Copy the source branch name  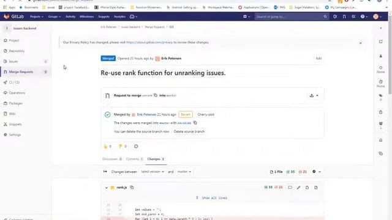(156, 95)
